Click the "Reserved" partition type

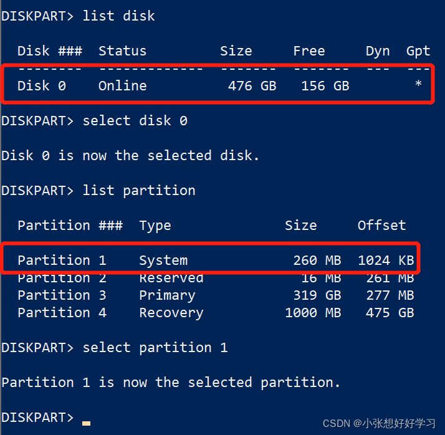(x=171, y=278)
